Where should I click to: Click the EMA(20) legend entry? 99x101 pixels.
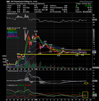[x=12, y=32]
